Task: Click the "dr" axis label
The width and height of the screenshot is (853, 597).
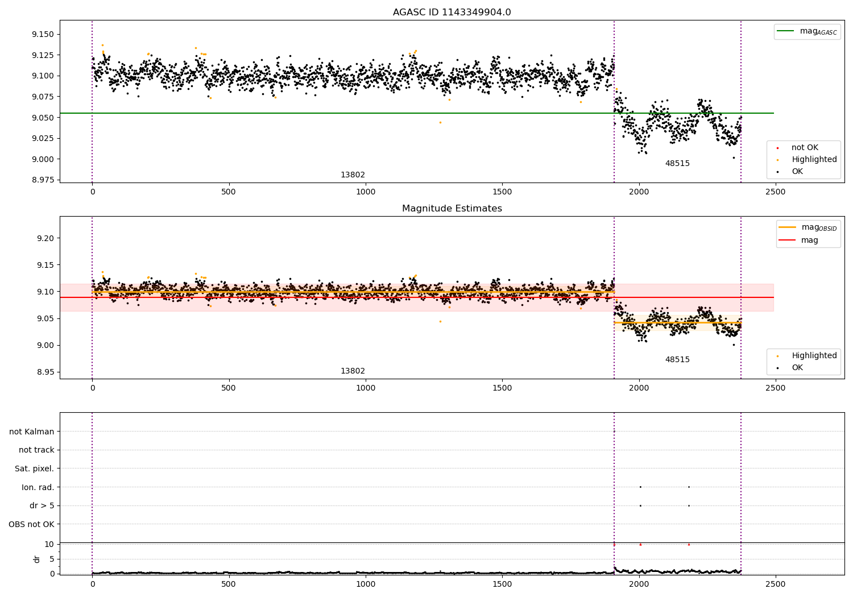Action: point(37,559)
